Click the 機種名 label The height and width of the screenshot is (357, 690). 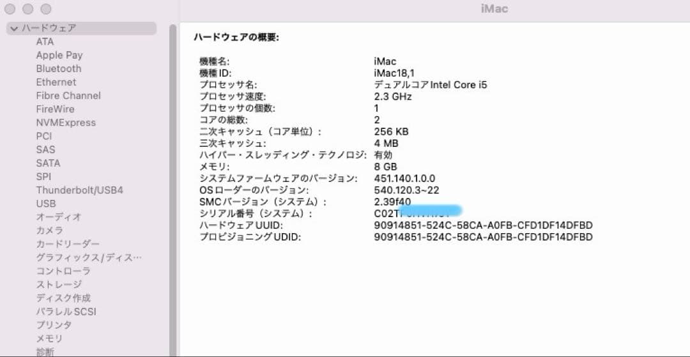[214, 61]
